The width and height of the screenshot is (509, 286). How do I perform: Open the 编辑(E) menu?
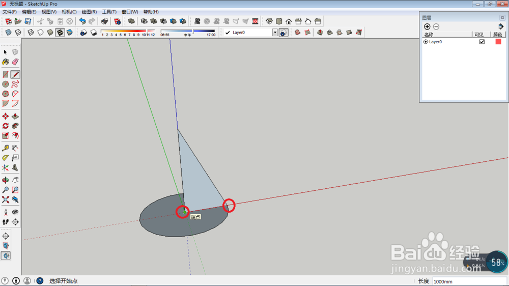click(29, 12)
